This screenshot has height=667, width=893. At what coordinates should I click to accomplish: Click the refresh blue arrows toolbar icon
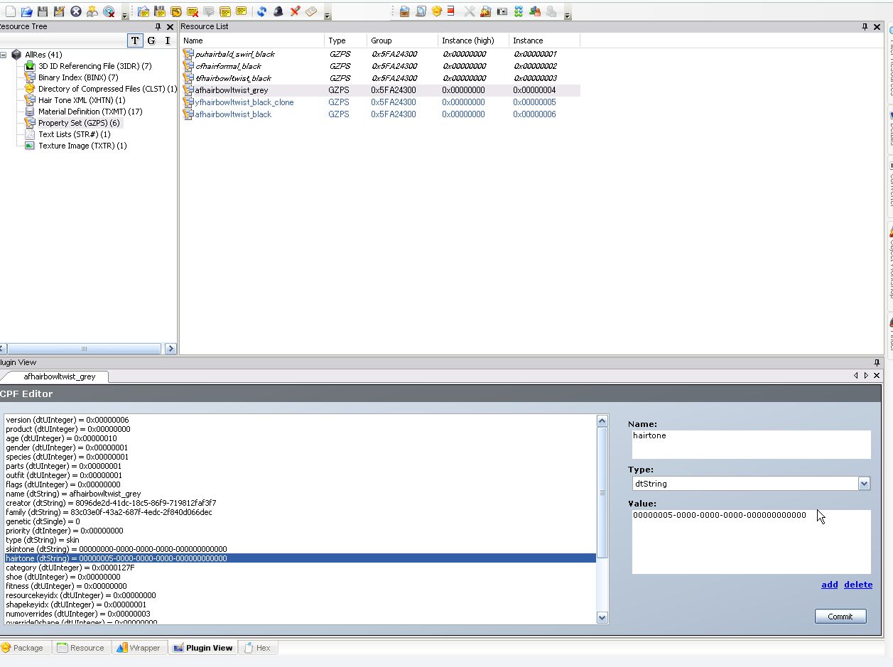[262, 12]
